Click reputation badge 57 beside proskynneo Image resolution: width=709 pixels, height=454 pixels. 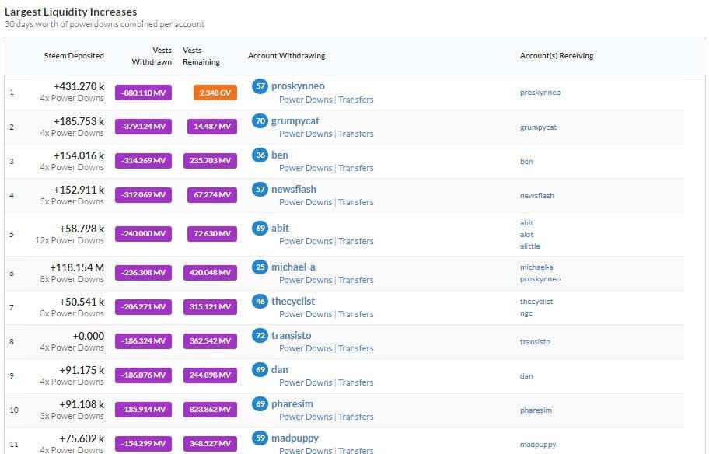(260, 86)
